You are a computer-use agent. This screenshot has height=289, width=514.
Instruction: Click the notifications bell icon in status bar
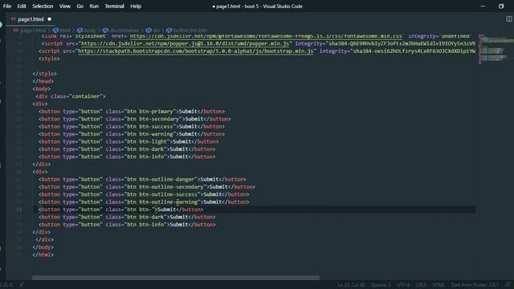click(x=508, y=285)
